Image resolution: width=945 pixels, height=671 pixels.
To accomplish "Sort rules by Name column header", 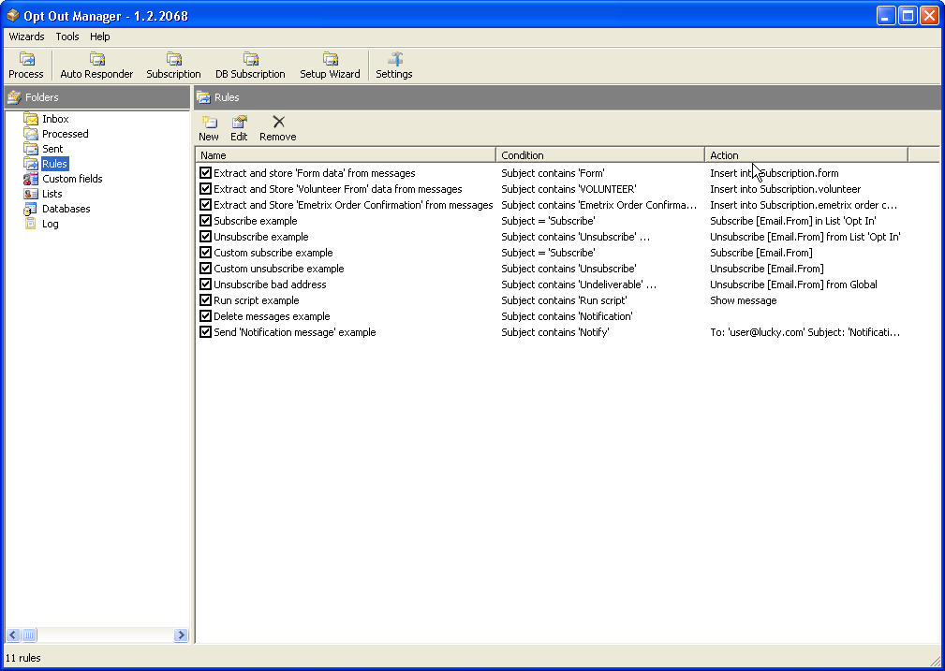I will click(x=346, y=155).
